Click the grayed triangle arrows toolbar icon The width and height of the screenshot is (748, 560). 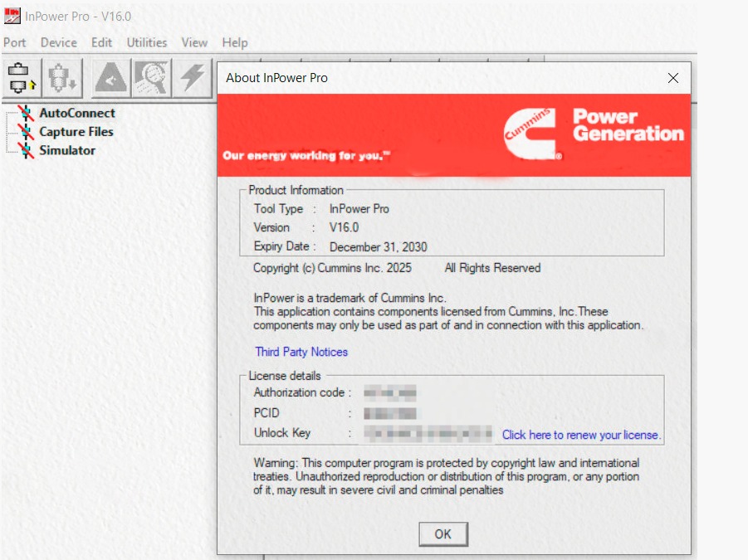110,79
